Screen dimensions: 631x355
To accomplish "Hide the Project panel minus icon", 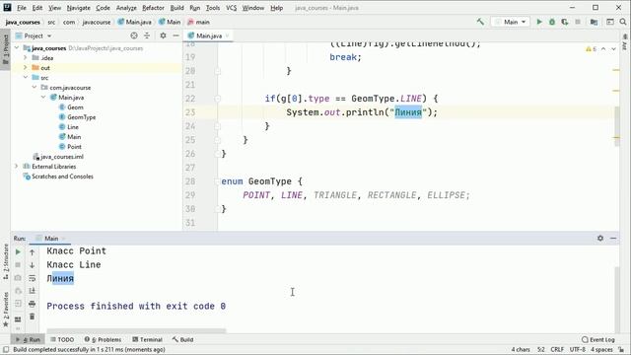I will pos(175,35).
